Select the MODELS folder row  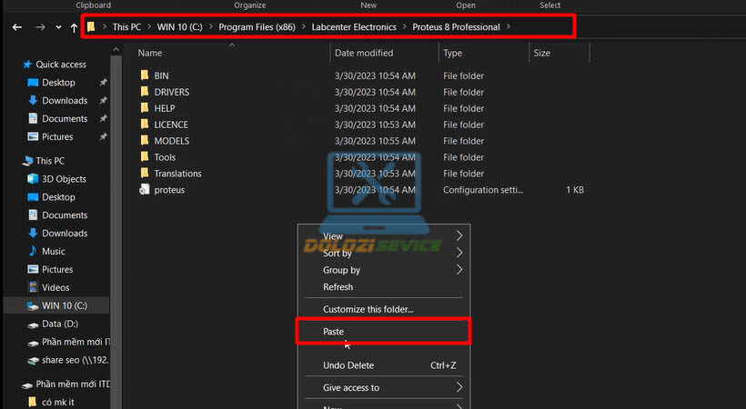click(x=172, y=141)
